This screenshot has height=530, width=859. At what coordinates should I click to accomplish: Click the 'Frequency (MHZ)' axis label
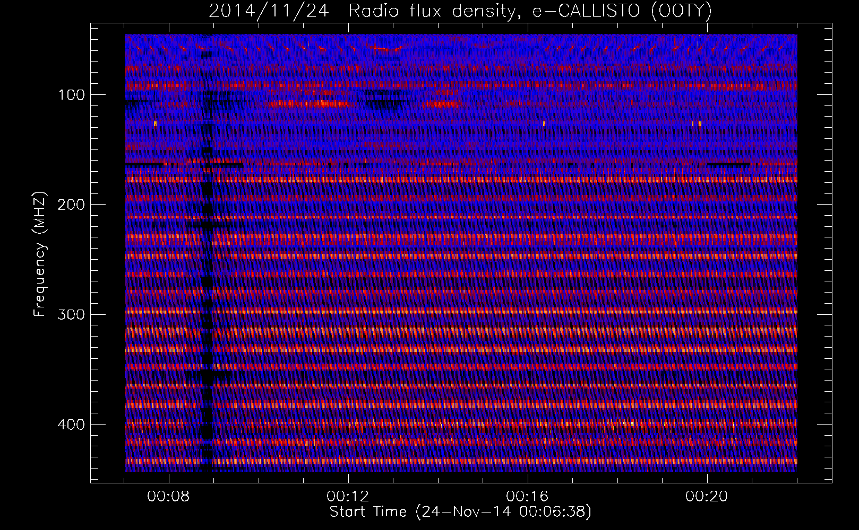click(40, 254)
